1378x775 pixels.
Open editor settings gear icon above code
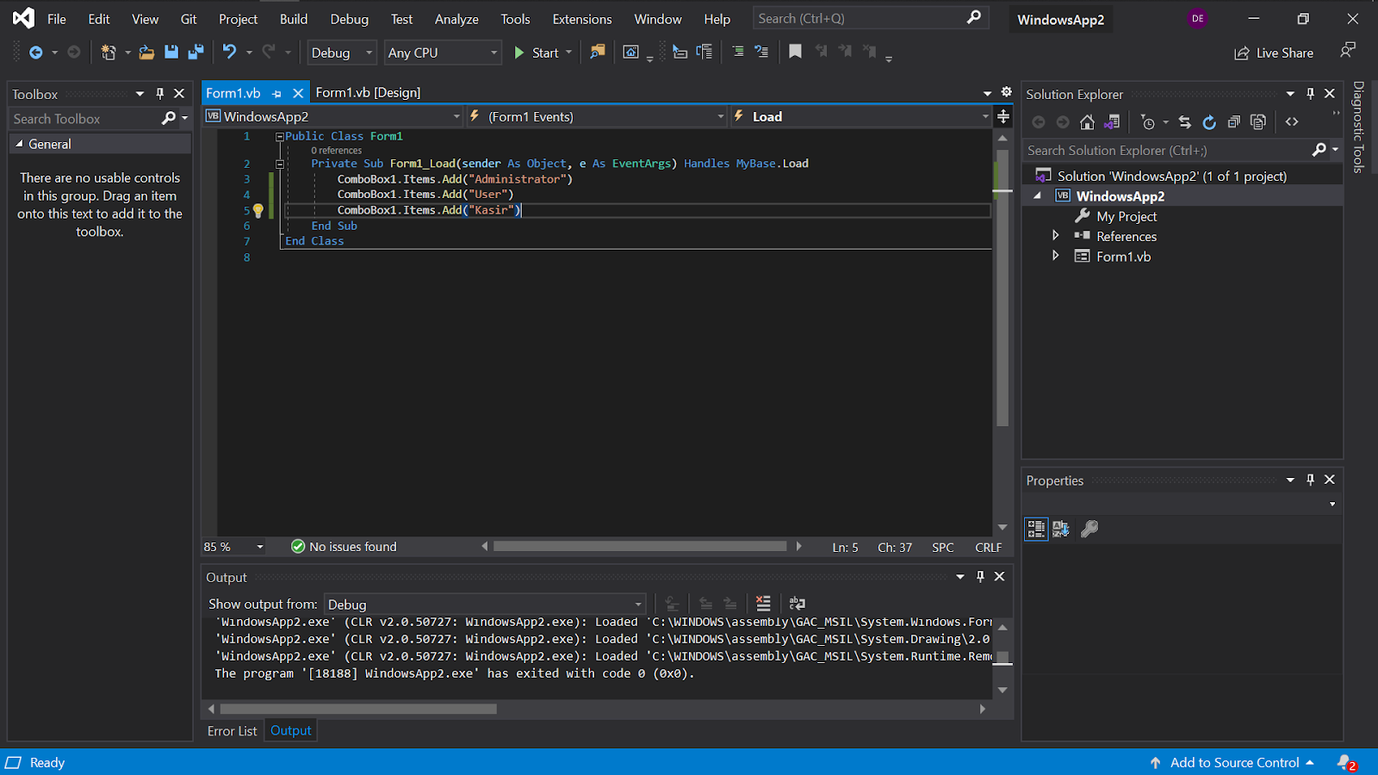coord(1006,92)
